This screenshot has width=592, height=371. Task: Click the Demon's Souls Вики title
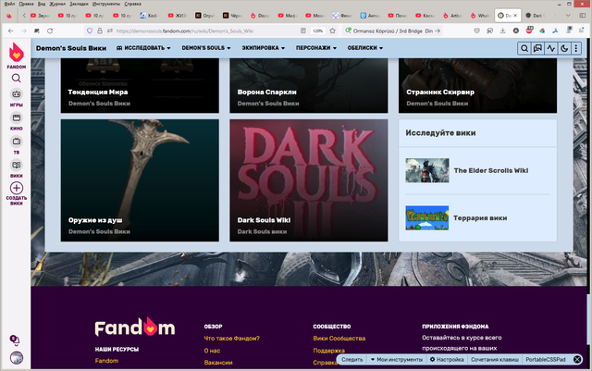click(71, 48)
